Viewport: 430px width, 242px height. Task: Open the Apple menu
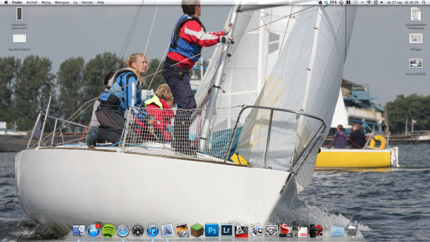point(6,2)
